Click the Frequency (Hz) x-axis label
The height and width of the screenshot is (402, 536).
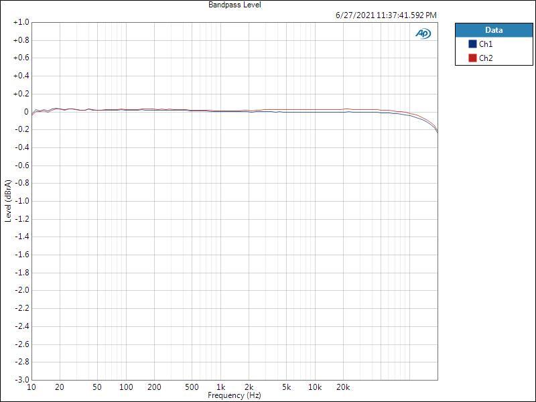pyautogui.click(x=234, y=396)
